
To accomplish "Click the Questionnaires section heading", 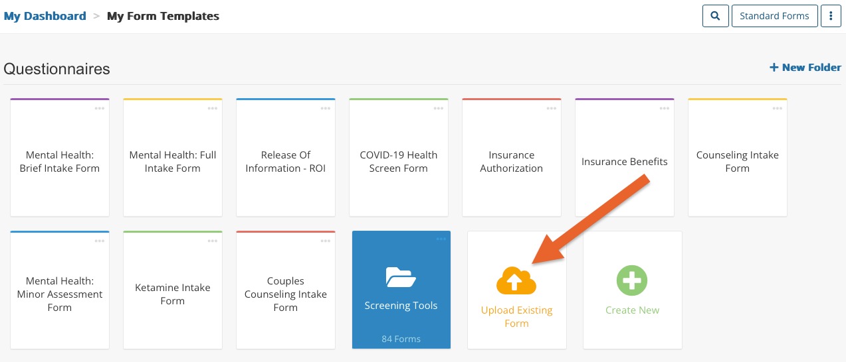I will 56,69.
